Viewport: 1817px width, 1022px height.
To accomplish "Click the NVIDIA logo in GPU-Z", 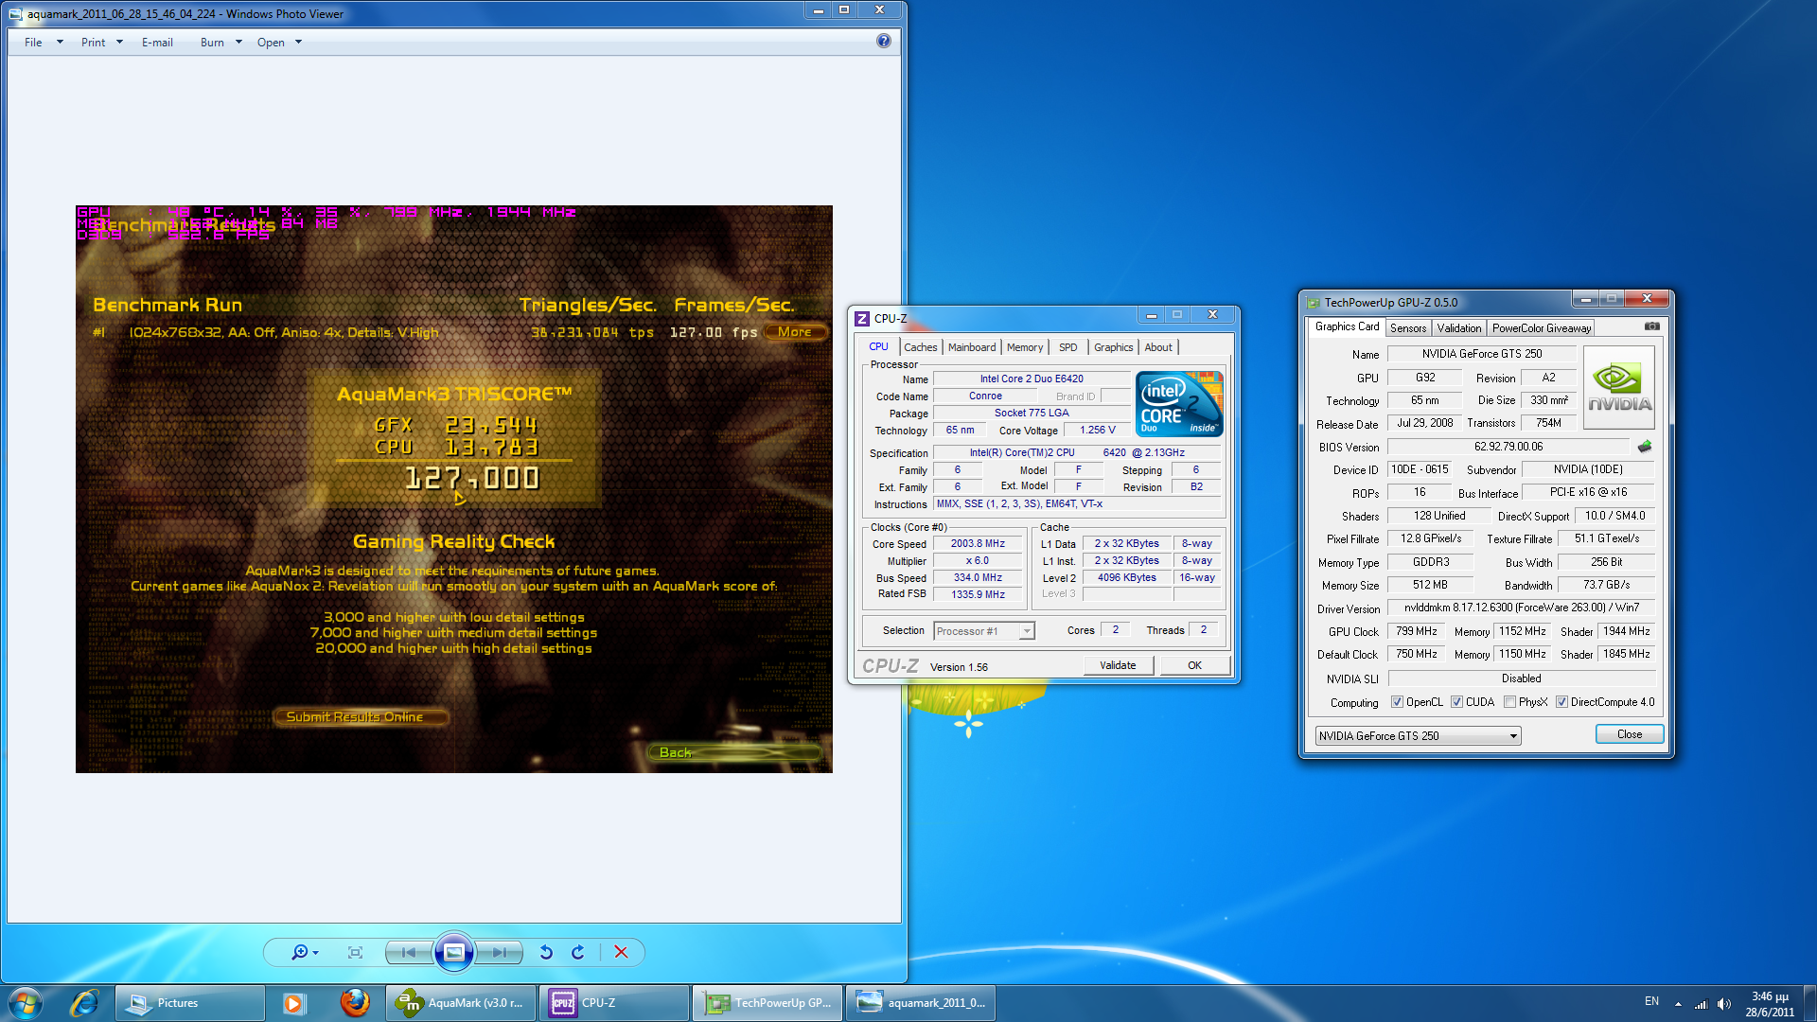I will tap(1619, 387).
